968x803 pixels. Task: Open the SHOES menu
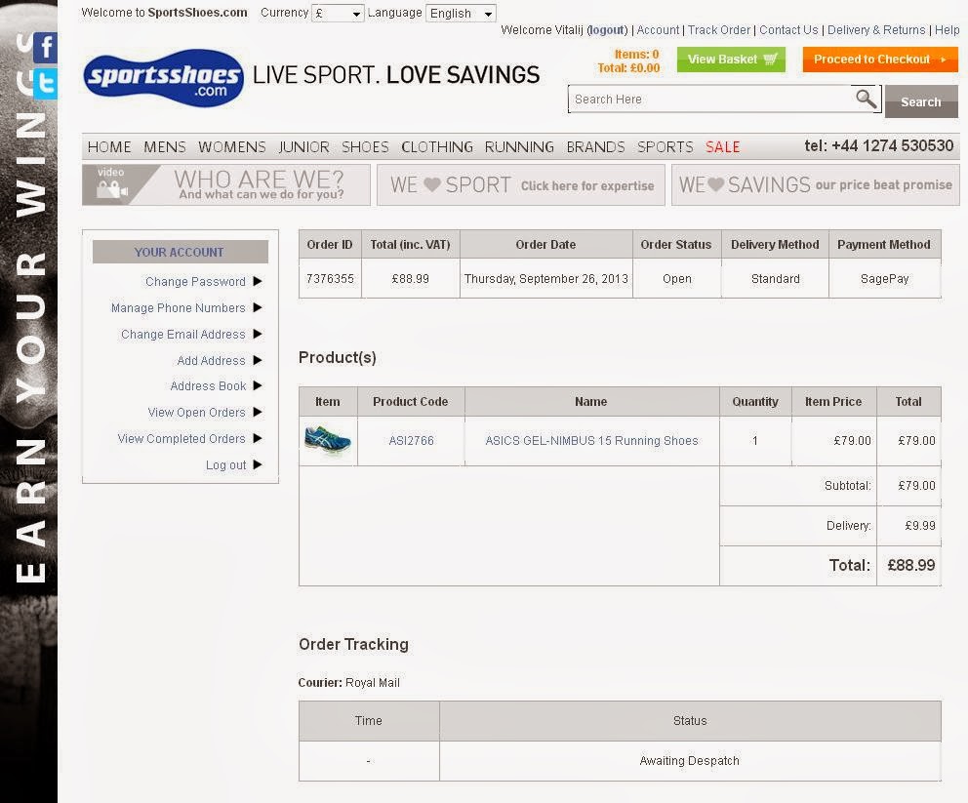[365, 147]
